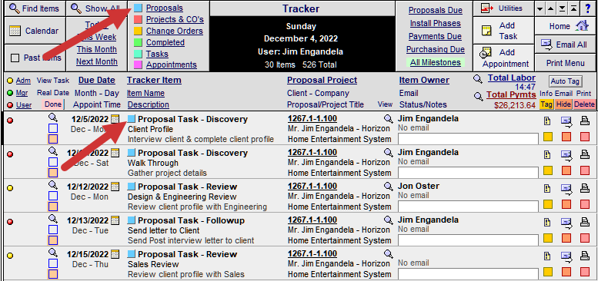Check blue real date box in Client Profile row
This screenshot has height=281, width=598.
[x=53, y=128]
